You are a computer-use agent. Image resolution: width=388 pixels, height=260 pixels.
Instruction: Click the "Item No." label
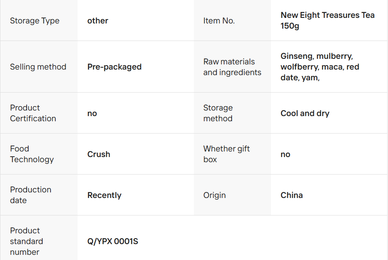219,21
